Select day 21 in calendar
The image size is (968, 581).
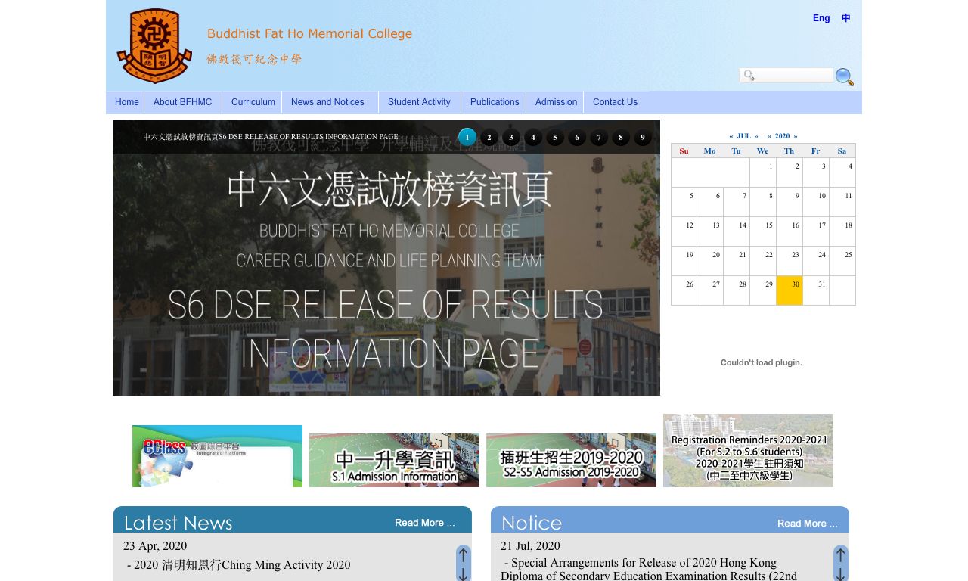point(736,261)
